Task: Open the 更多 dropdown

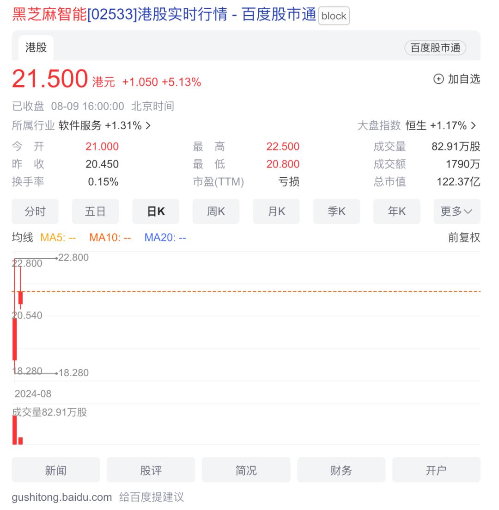Action: pyautogui.click(x=457, y=211)
